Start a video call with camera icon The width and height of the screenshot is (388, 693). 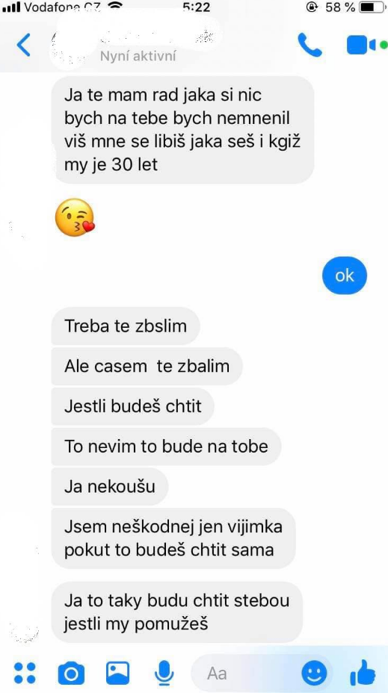pyautogui.click(x=361, y=45)
